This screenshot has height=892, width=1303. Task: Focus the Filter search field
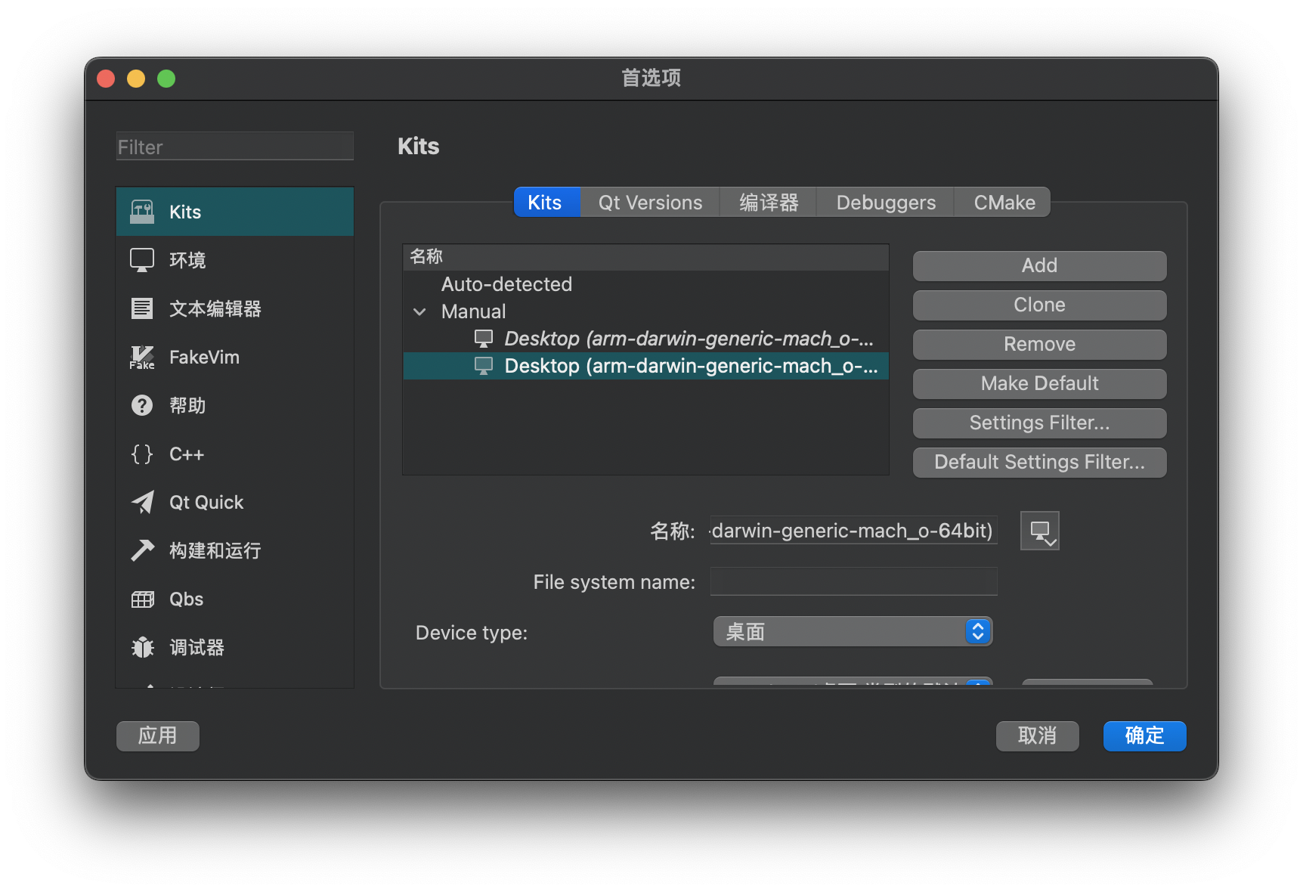235,147
